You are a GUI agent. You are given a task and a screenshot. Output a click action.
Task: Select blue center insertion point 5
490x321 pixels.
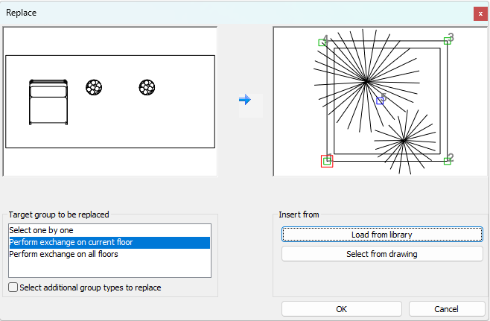point(380,101)
